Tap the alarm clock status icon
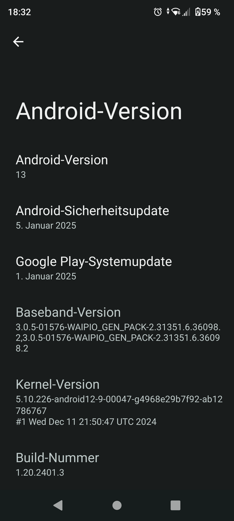Screen dimensions: 234x521 158,12
